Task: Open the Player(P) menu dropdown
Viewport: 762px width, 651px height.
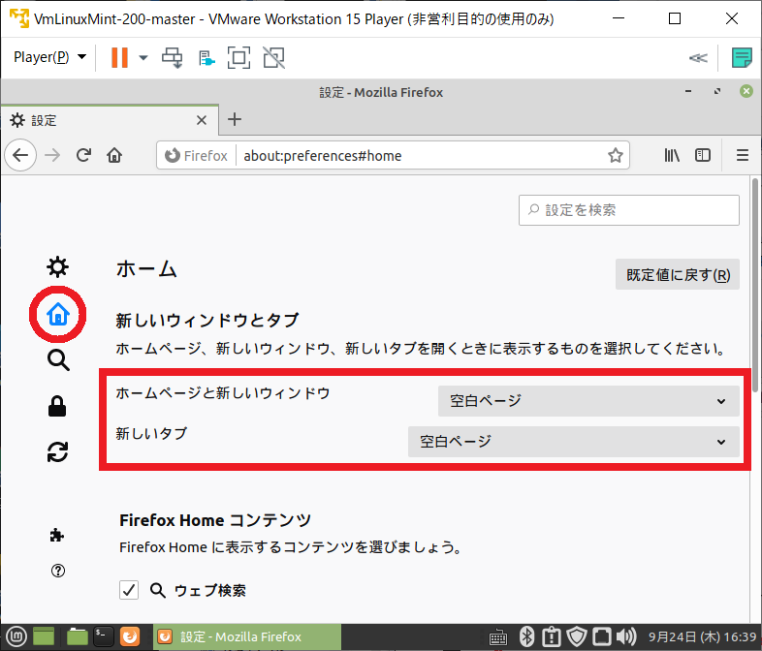Action: click(49, 57)
